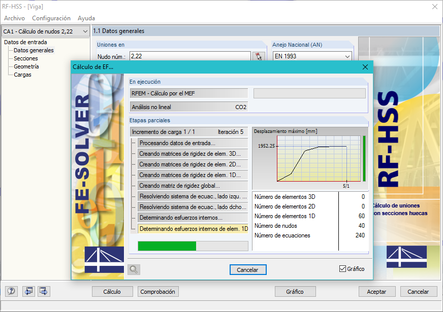Open the Archivo menu
The width and height of the screenshot is (443, 312).
pos(14,18)
